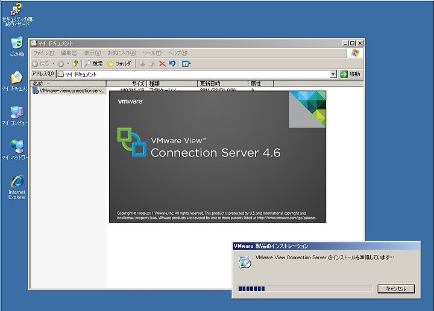Viewport: 434px width, 311px height.
Task: Click the red Delete toolbar icon
Action: coord(163,64)
